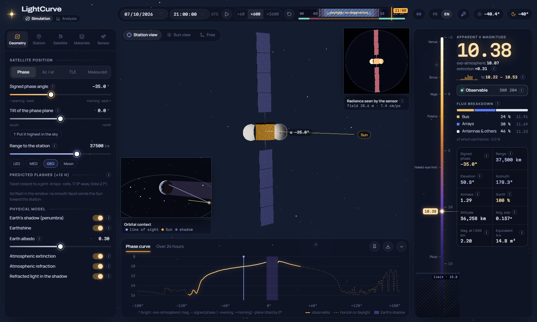Image resolution: width=537 pixels, height=322 pixels.
Task: Click Put it highest in the sky
Action: (x=36, y=134)
